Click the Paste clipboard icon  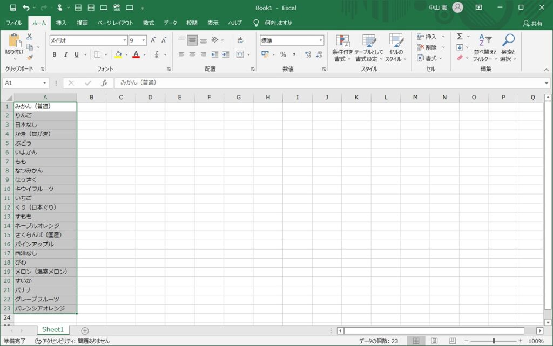point(15,40)
